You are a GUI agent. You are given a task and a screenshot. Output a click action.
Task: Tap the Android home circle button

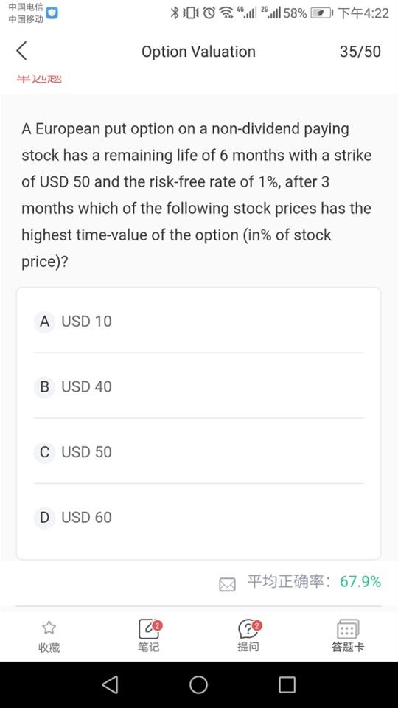198,684
